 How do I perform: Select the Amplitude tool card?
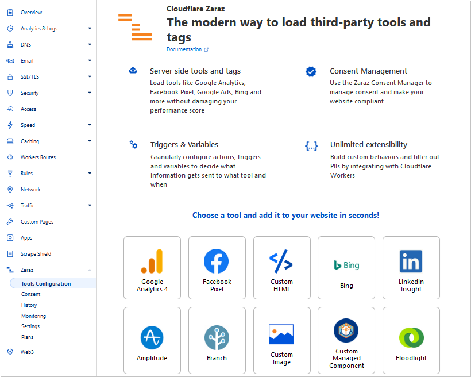[x=152, y=340]
